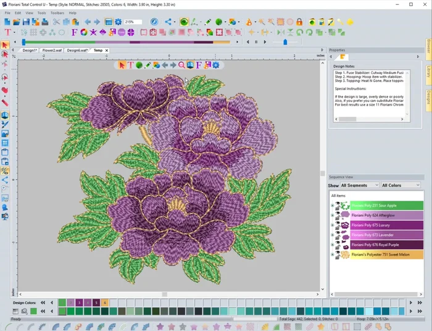Switch to the Flower2.waf tab
This screenshot has height=331, width=432.
pyautogui.click(x=52, y=50)
